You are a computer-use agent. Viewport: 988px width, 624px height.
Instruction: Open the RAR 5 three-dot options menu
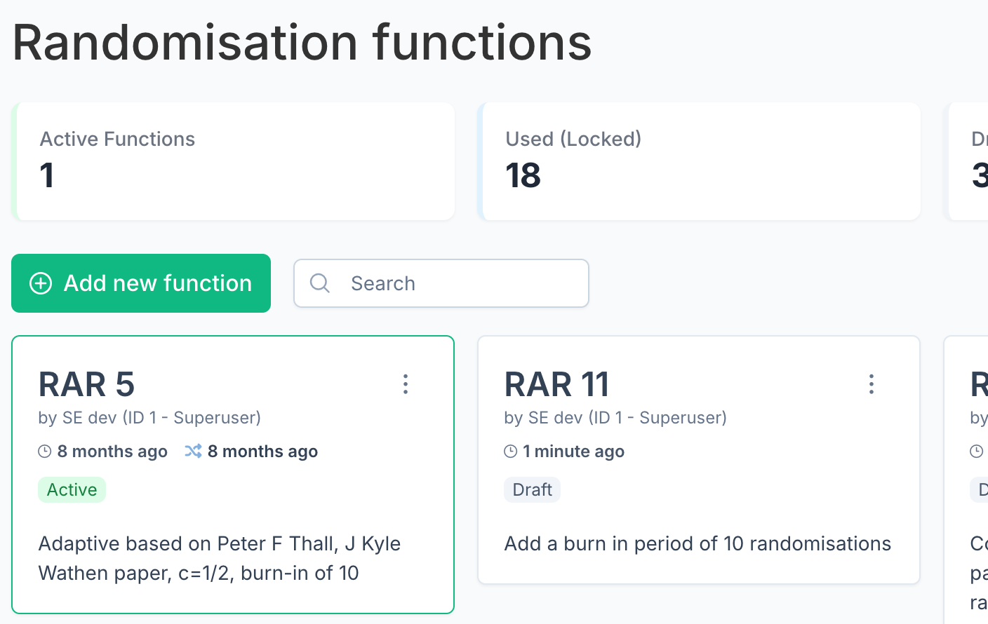pyautogui.click(x=406, y=384)
